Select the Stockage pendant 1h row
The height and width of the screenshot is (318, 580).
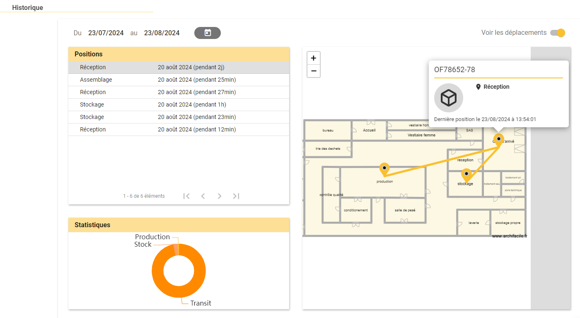click(x=179, y=104)
